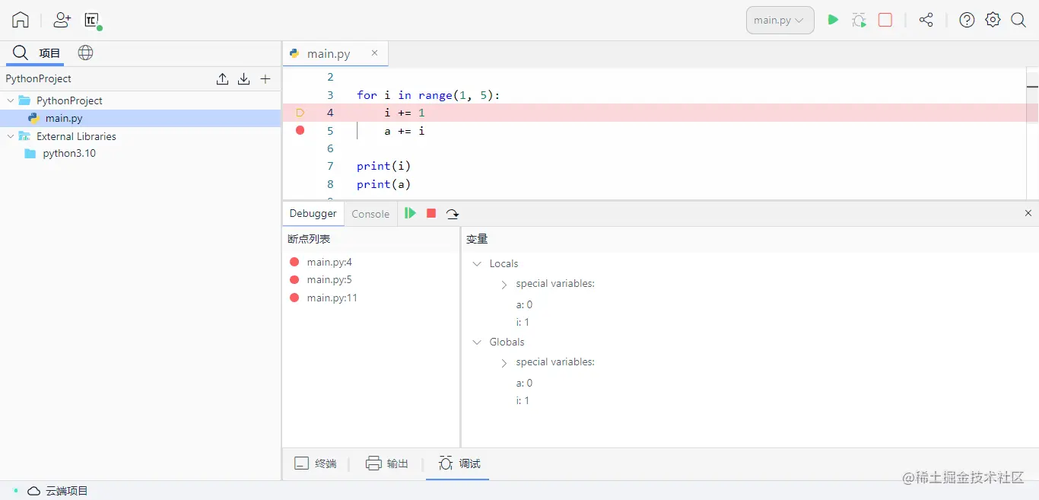Start debugging with the bug run icon
Viewport: 1039px width, 500px height.
pos(859,20)
